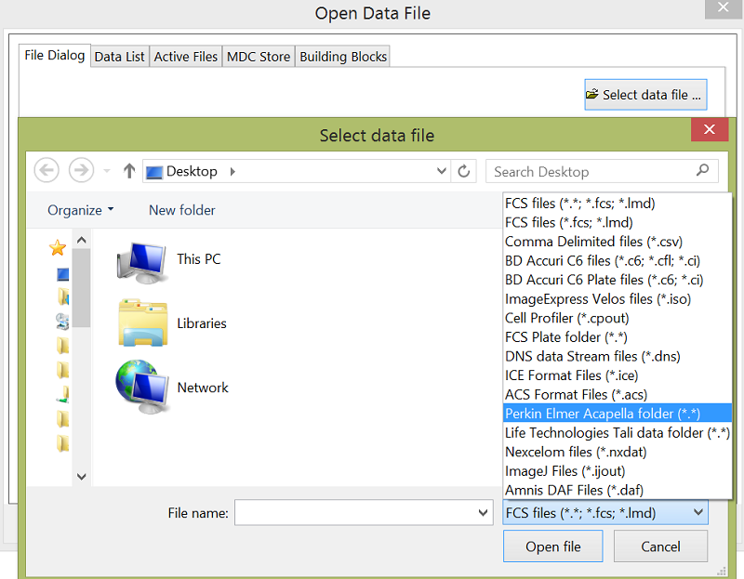Expand the address bar history dropdown
Viewport: 744px width, 579px height.
pyautogui.click(x=442, y=171)
